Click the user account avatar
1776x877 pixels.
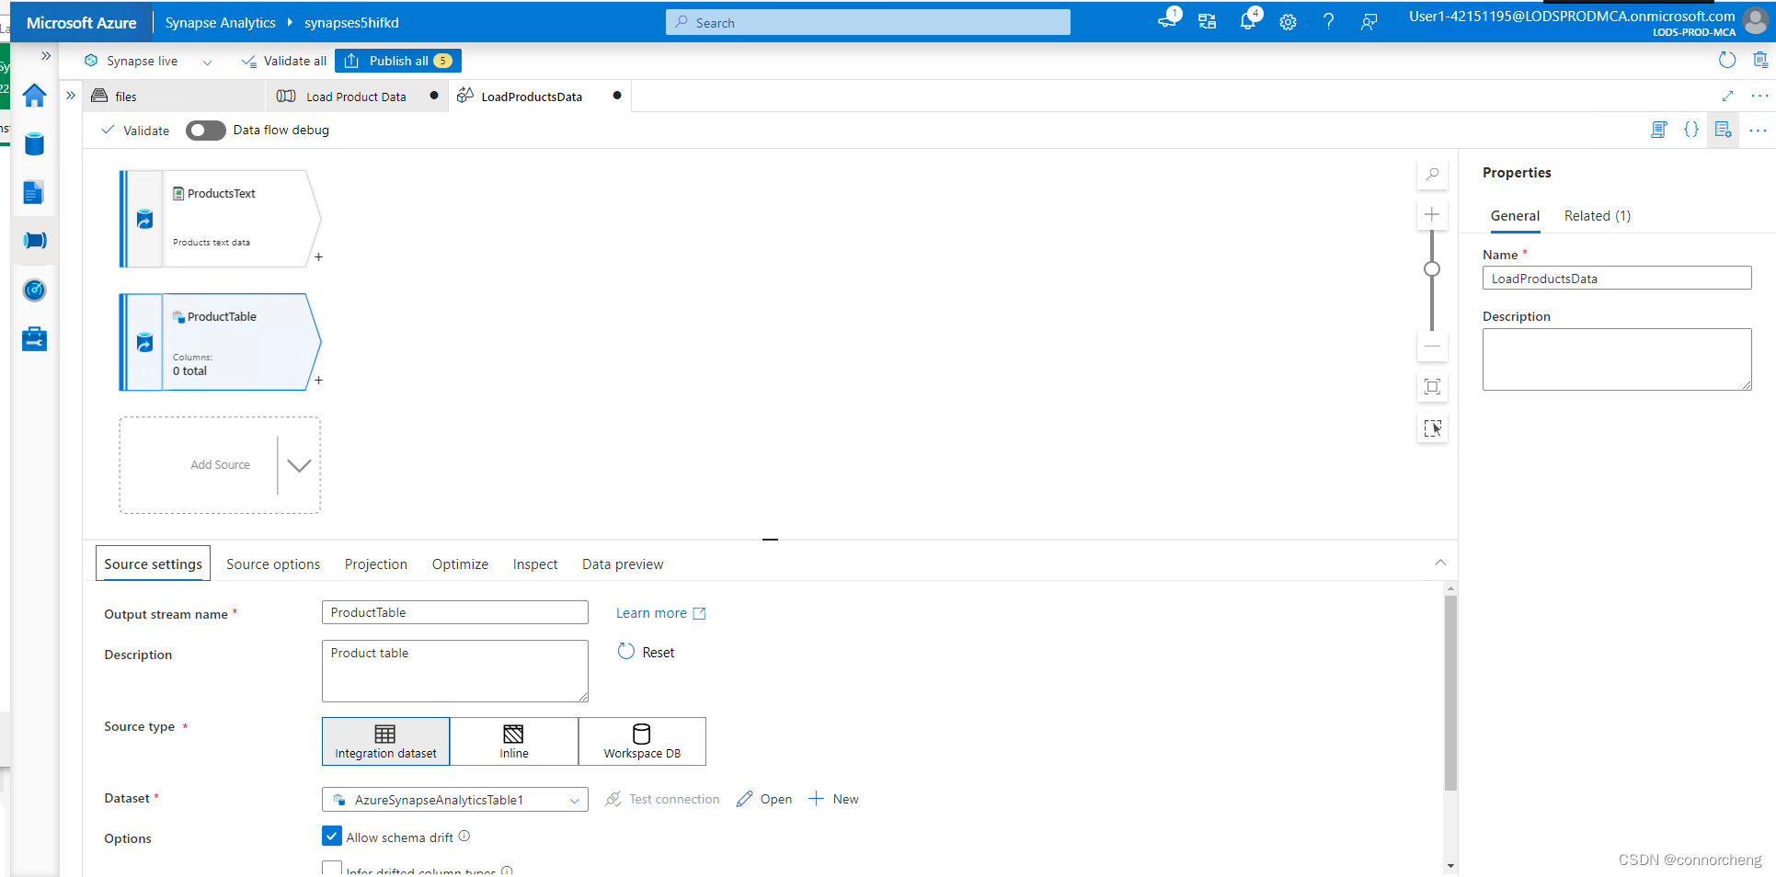click(x=1756, y=21)
